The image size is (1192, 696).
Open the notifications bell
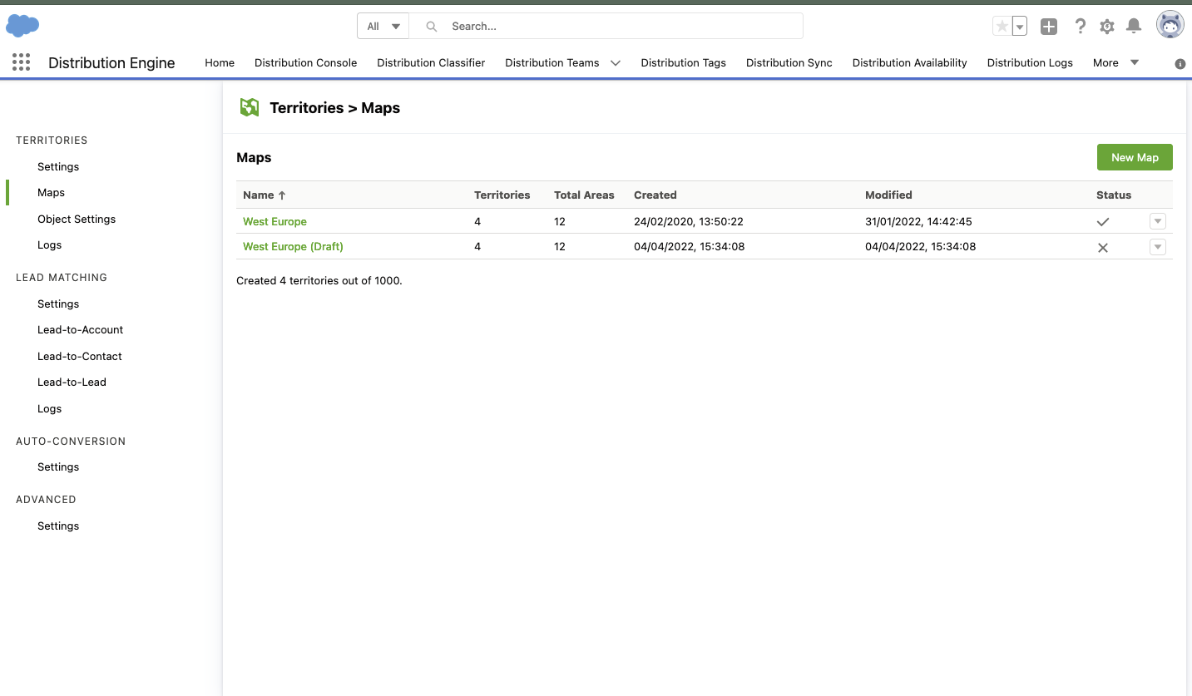click(x=1134, y=27)
